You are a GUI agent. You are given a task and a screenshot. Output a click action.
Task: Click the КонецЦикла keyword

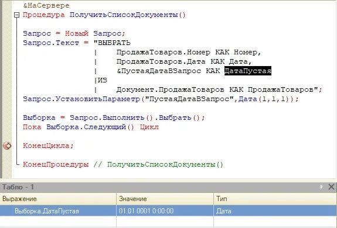[46, 146]
